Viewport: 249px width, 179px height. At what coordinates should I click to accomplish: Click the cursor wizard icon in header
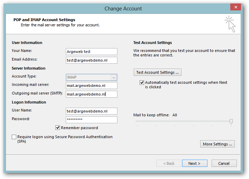point(230,24)
